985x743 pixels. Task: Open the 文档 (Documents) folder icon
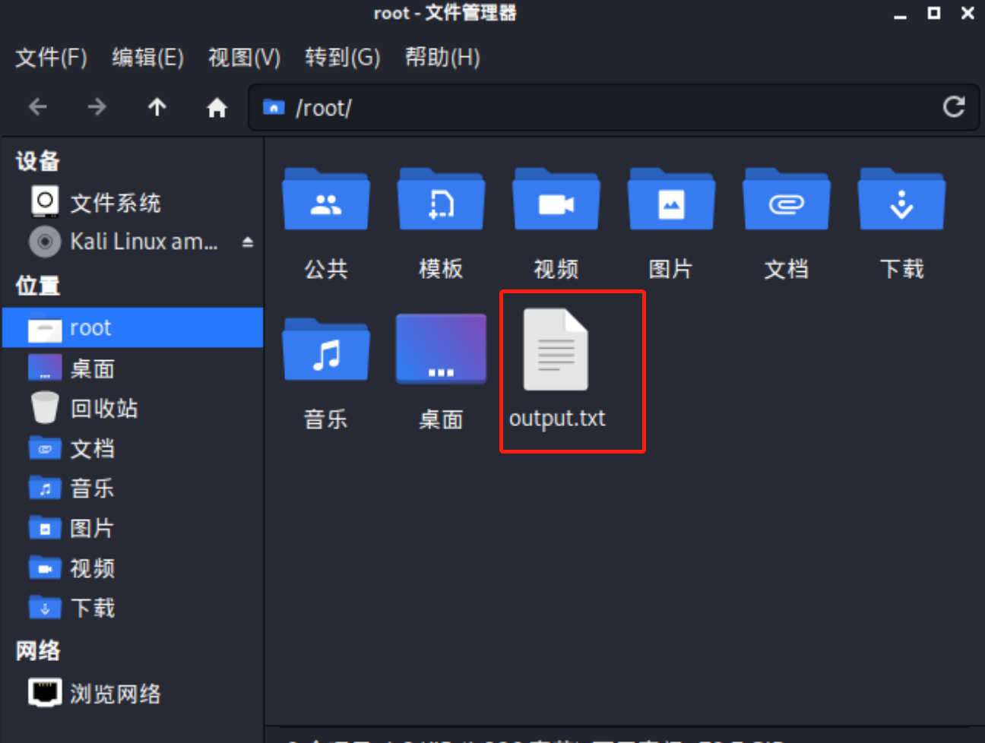click(x=786, y=199)
